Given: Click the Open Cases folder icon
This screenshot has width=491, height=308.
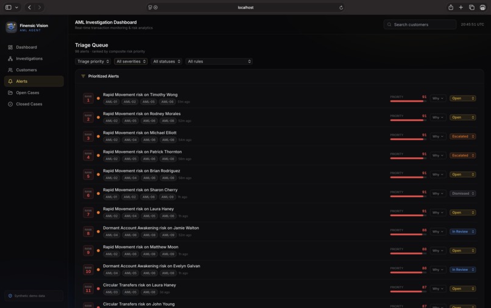Looking at the screenshot, I should pyautogui.click(x=10, y=93).
